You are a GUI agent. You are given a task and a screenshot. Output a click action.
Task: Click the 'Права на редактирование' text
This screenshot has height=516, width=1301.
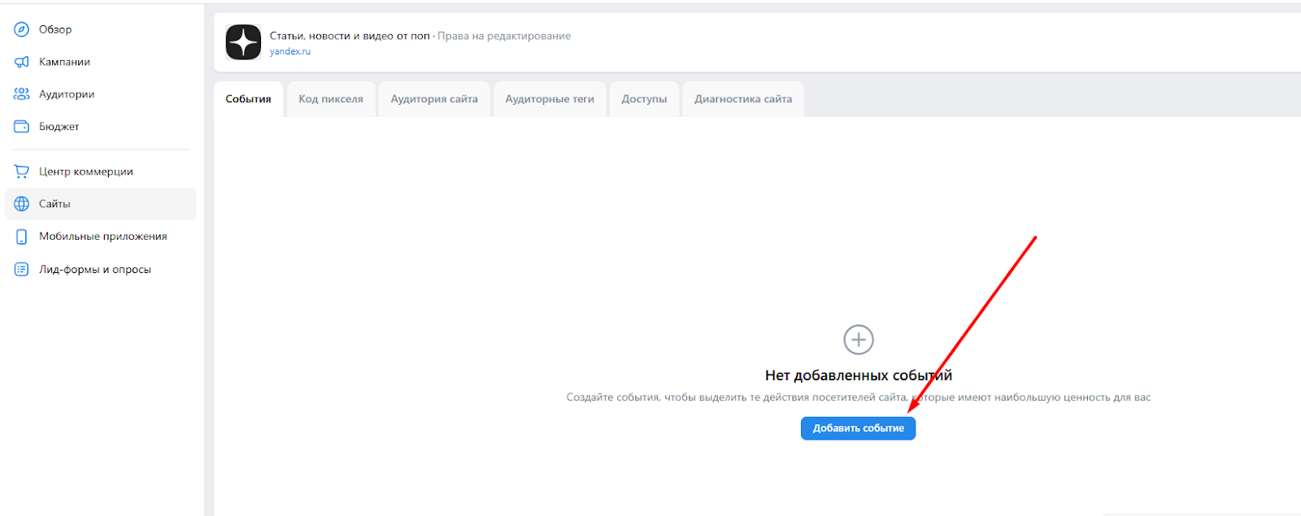click(x=504, y=36)
